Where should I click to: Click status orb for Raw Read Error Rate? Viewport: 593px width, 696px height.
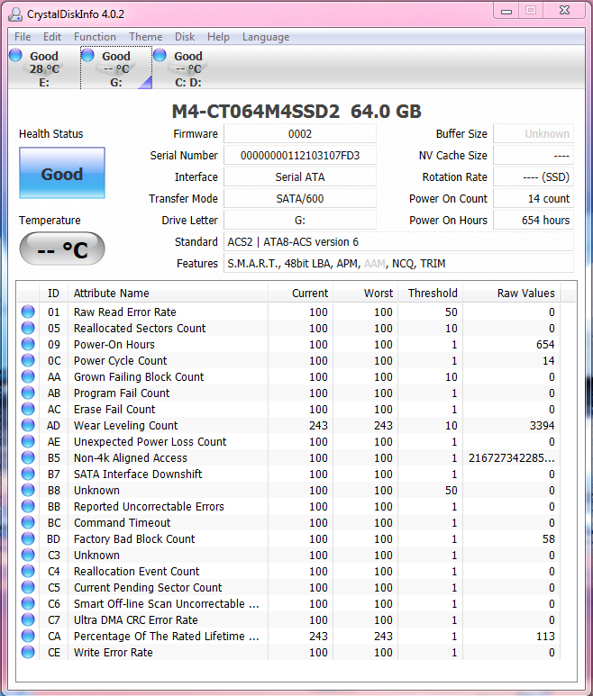coord(28,312)
